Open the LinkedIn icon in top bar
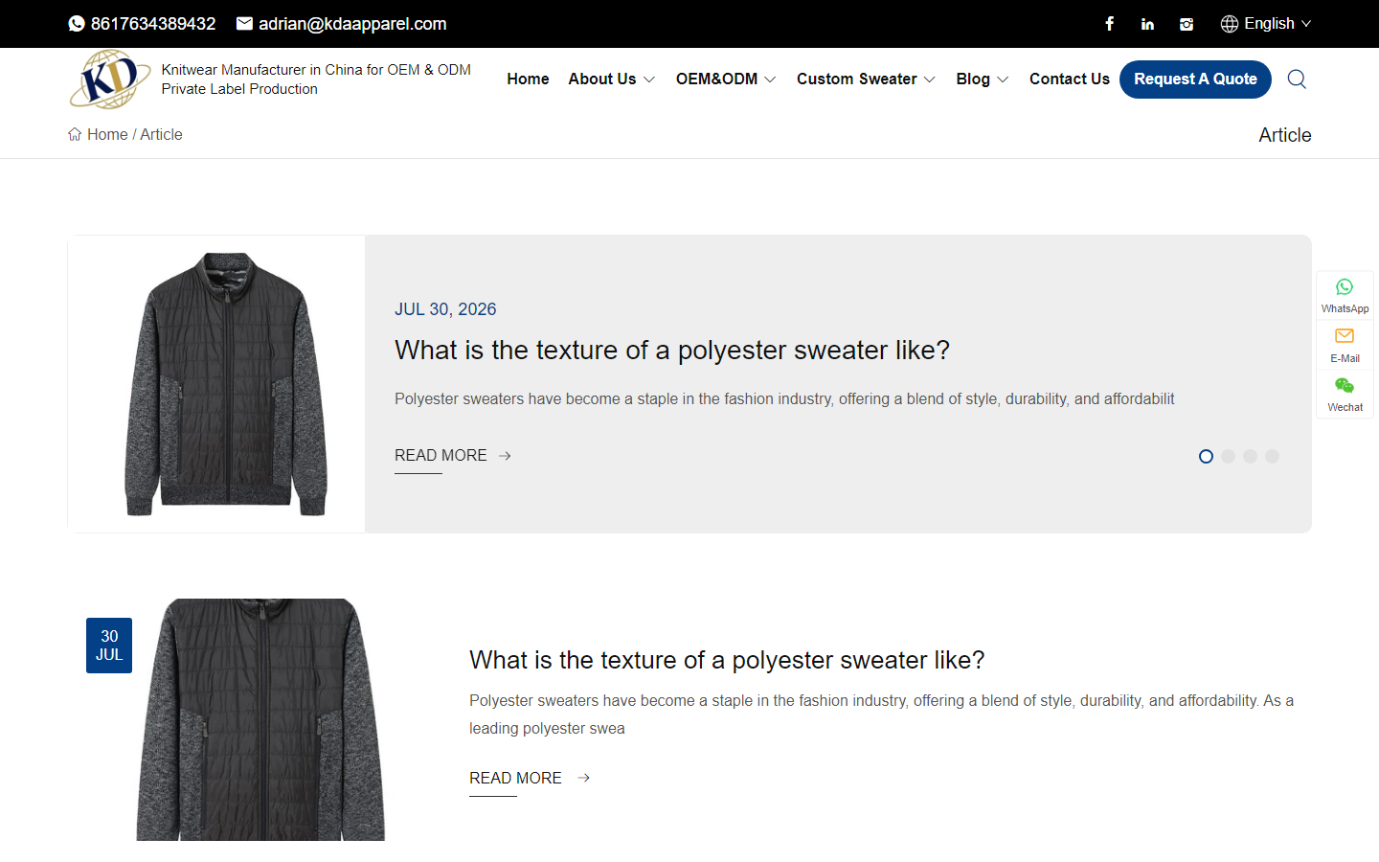1379x862 pixels. pos(1147,24)
